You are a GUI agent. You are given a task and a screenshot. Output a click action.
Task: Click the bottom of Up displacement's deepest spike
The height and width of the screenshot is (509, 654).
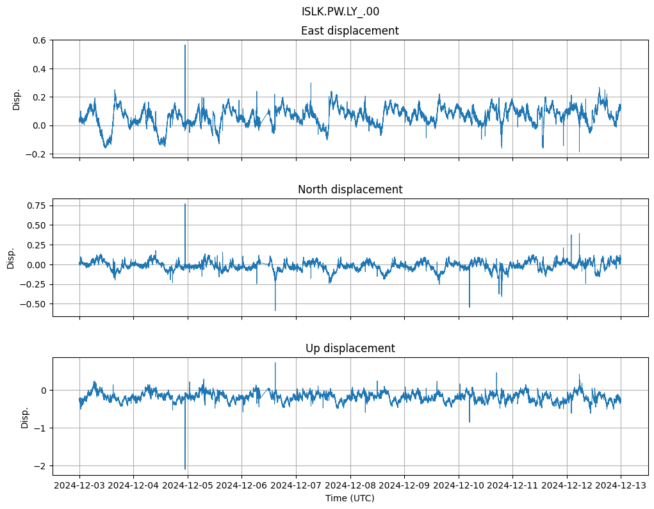coord(185,469)
